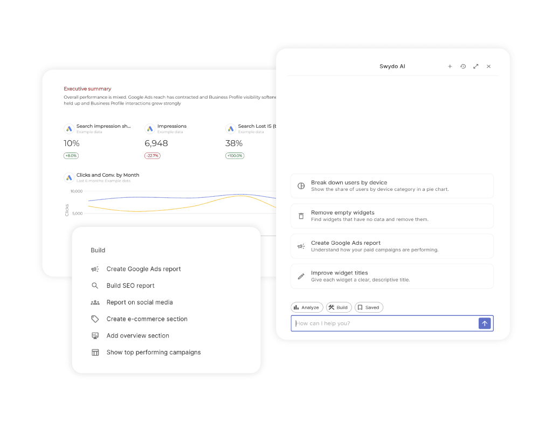Click Google Ads icon on Clicks and Conv. chart

point(69,177)
